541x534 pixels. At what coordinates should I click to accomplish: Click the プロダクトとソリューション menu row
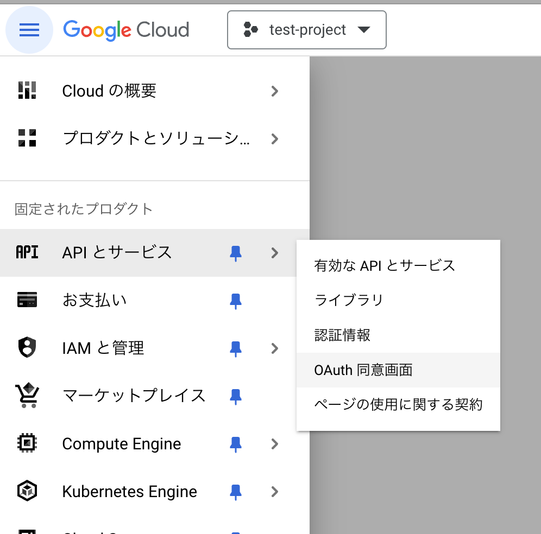pos(156,139)
